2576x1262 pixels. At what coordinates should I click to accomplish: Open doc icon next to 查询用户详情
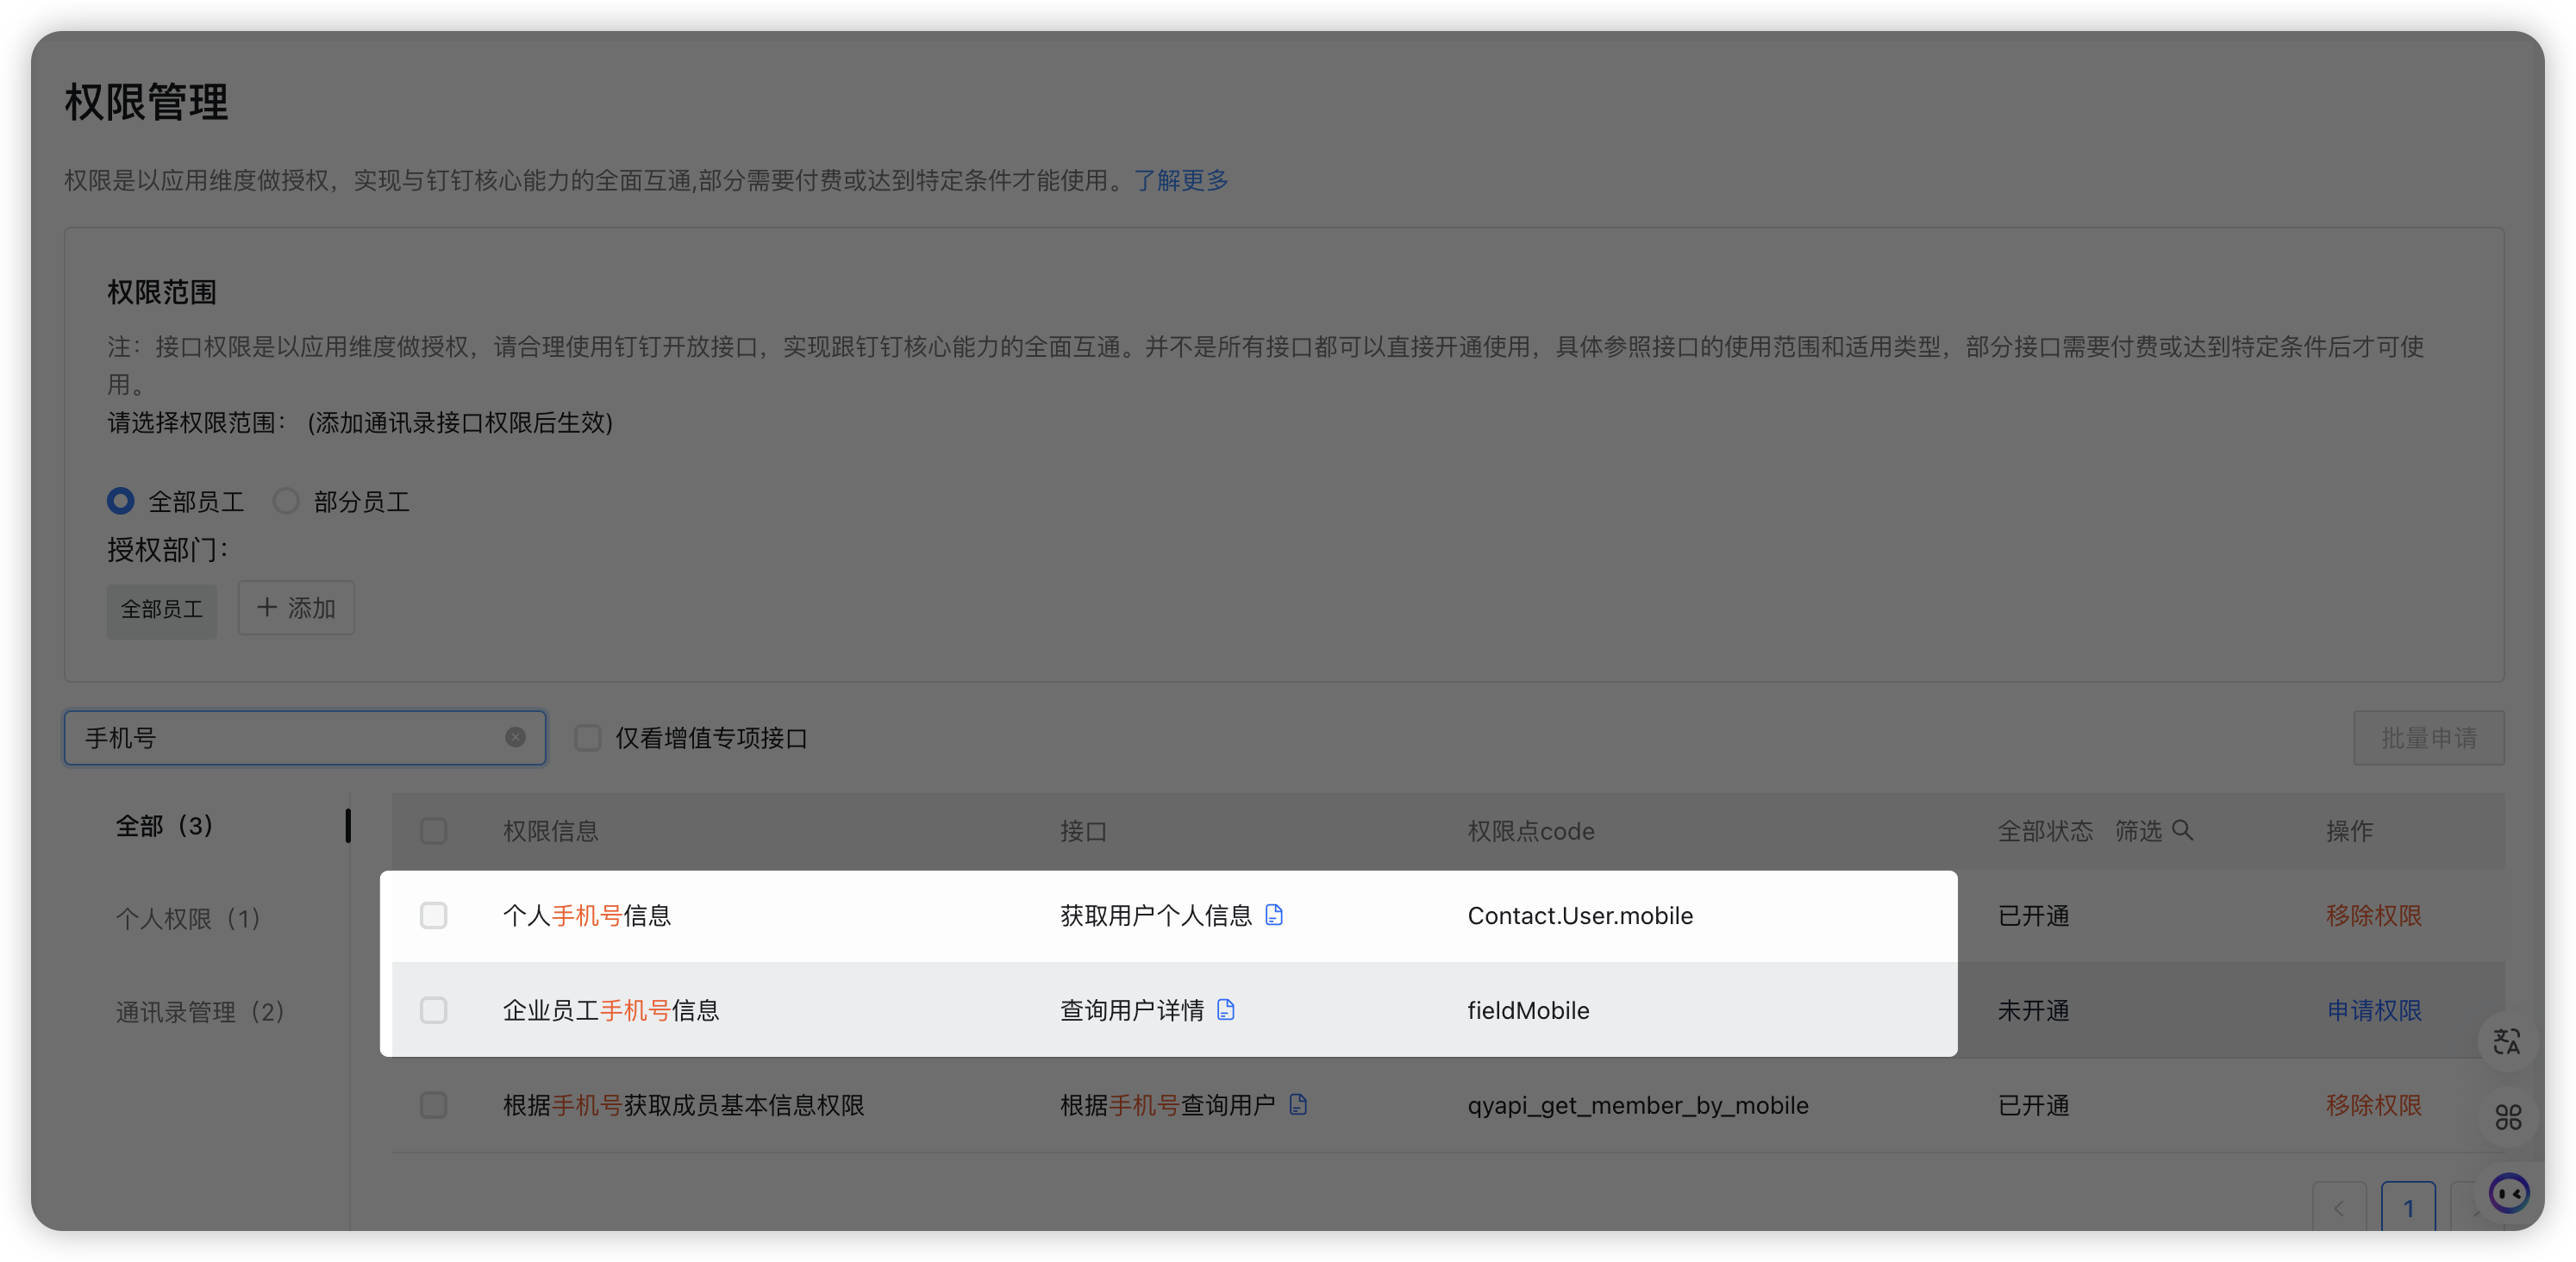(1225, 1010)
